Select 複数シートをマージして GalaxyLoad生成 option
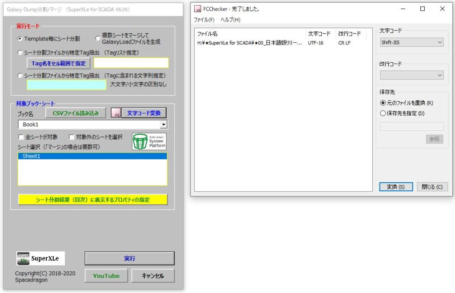 pos(98,38)
